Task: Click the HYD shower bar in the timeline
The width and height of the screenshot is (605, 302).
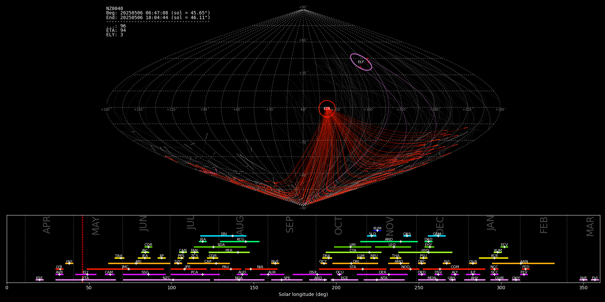Action: click(x=425, y=252)
